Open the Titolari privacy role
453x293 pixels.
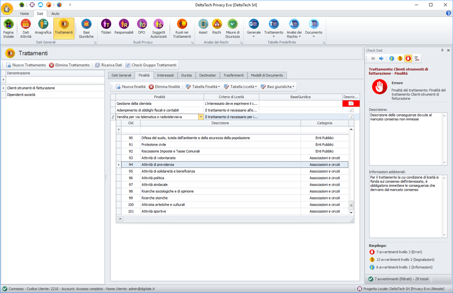106,27
